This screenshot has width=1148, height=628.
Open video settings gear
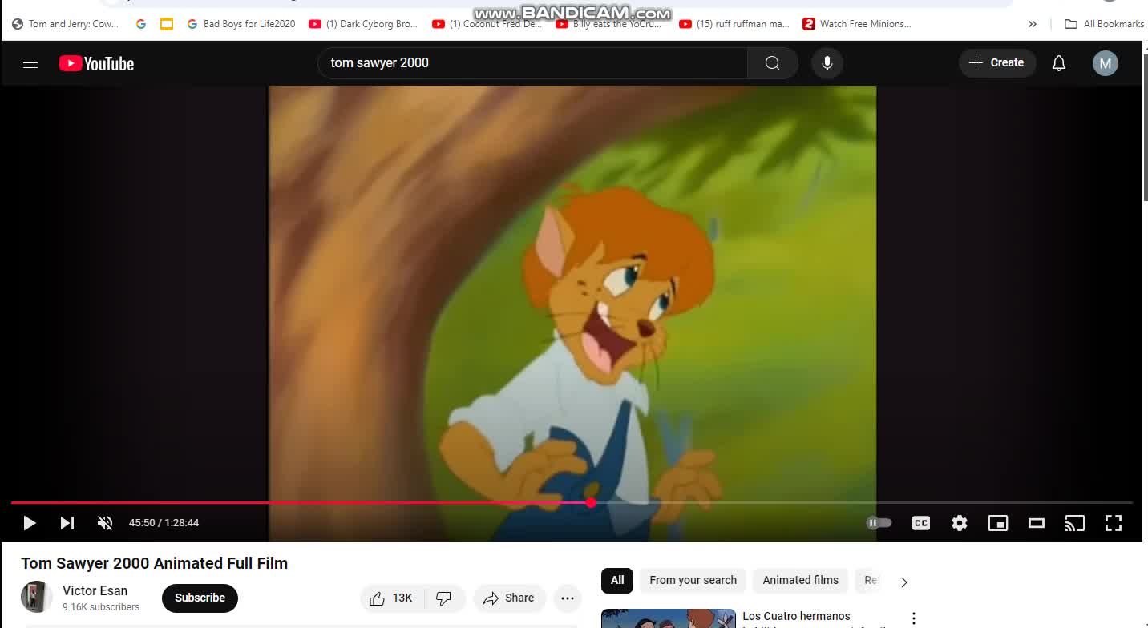click(960, 523)
